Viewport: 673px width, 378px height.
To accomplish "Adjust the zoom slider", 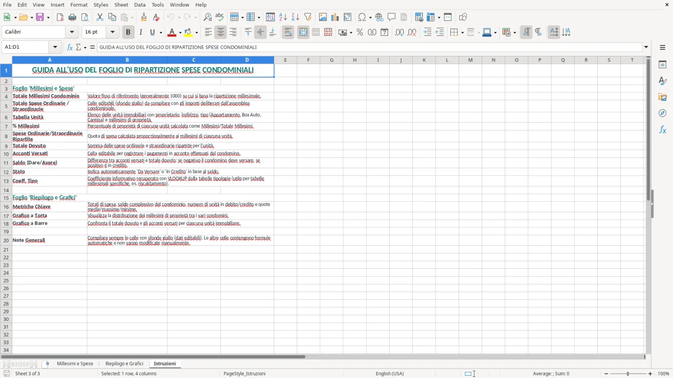I will pos(628,374).
